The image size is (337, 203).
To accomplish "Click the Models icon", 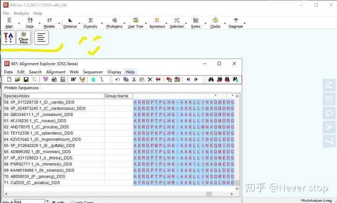I will (50, 21).
